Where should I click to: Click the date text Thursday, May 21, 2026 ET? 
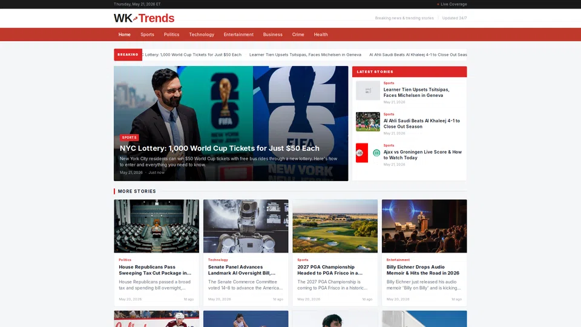point(137,4)
